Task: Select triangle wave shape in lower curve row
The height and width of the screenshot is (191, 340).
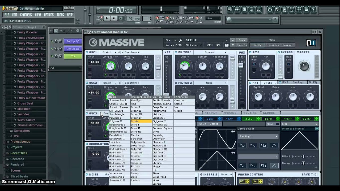Action: point(274,166)
